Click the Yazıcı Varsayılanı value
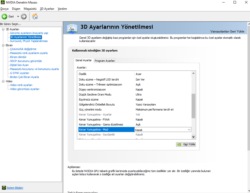Viewport: 250px width, 193px height. (146, 104)
